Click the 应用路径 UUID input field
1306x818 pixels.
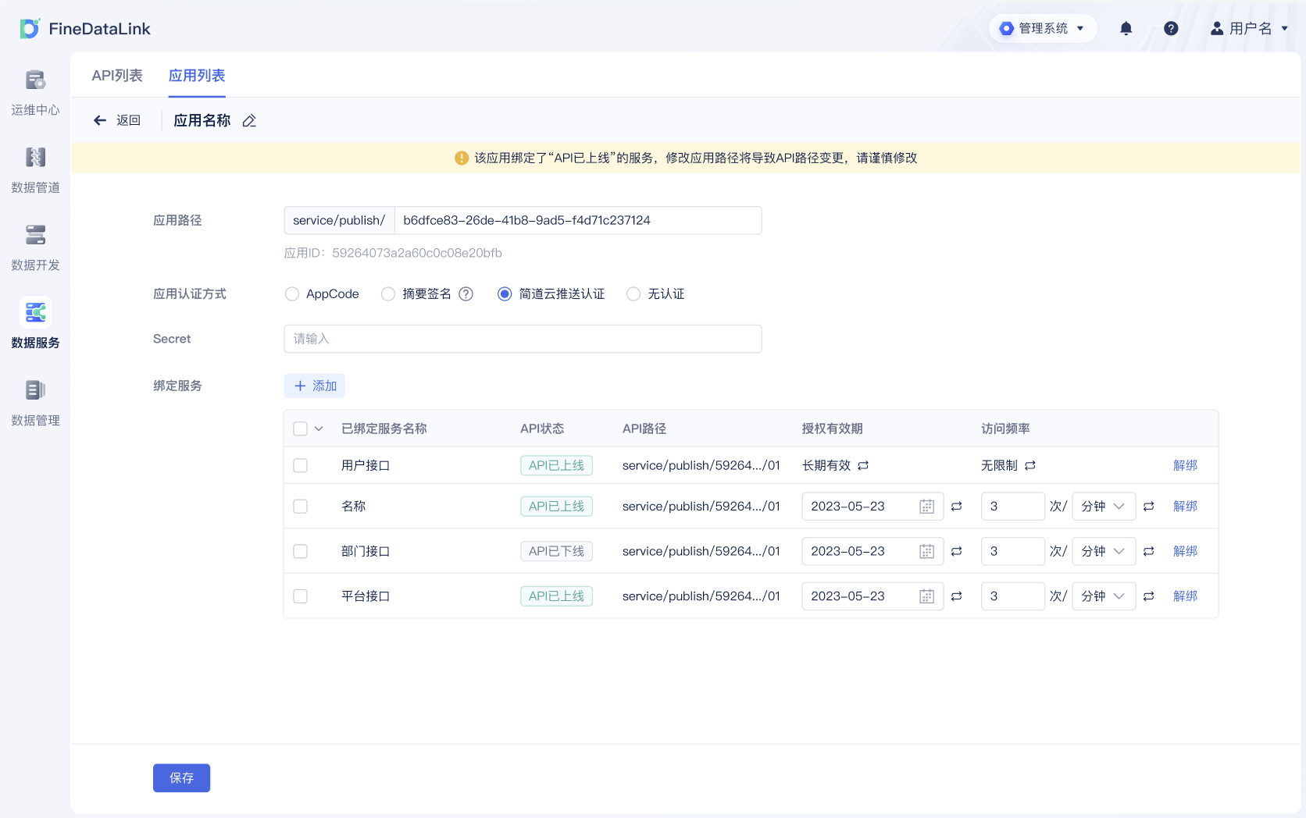tap(578, 220)
